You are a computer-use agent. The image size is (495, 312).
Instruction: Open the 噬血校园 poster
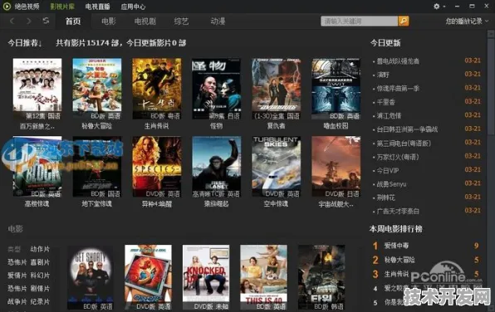[x=336, y=89]
